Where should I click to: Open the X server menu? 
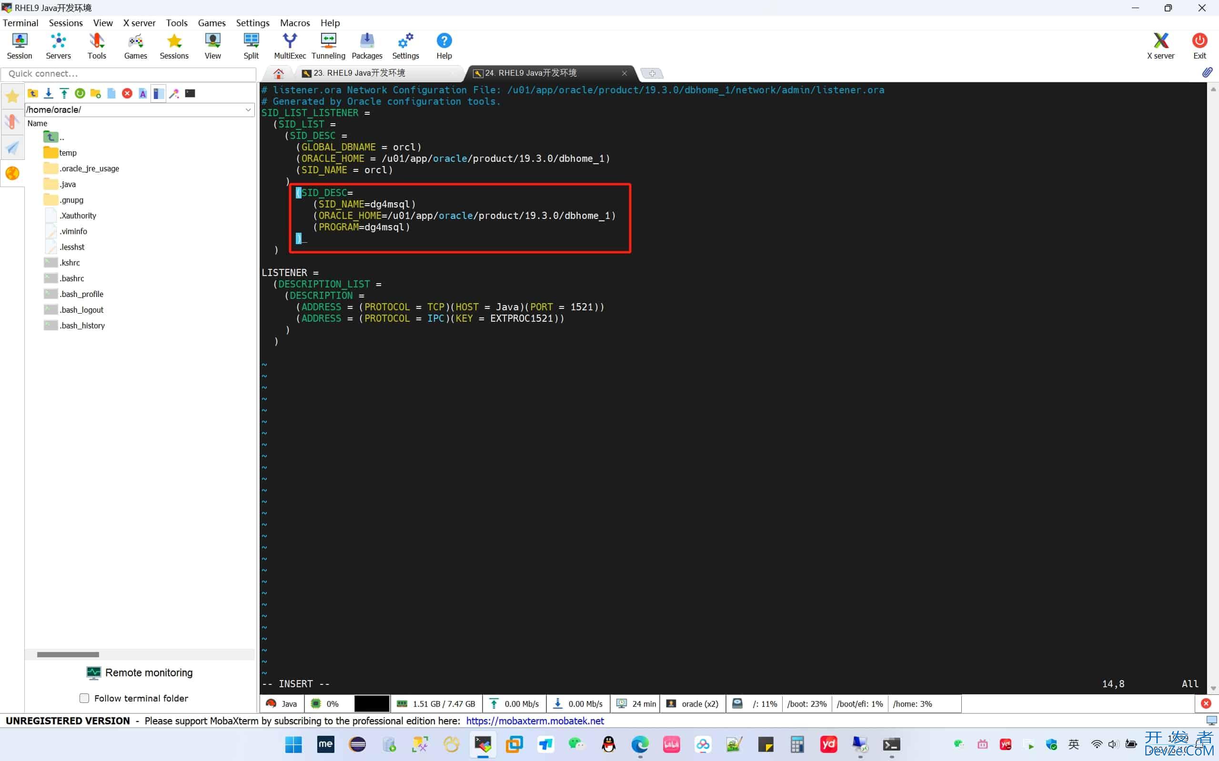pos(139,23)
